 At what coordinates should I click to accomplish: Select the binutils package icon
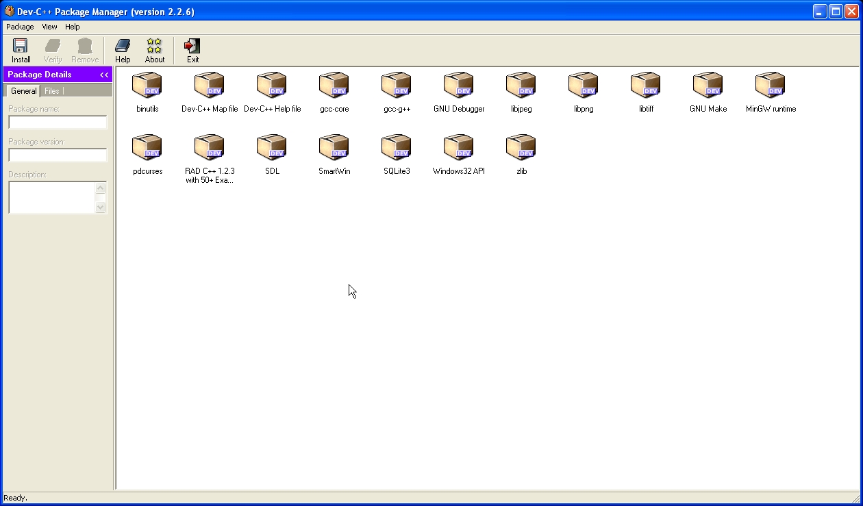click(147, 86)
